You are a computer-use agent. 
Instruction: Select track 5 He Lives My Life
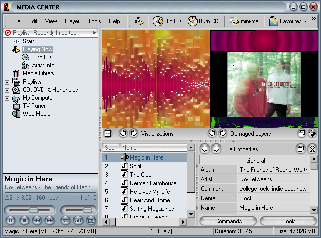[144, 192]
